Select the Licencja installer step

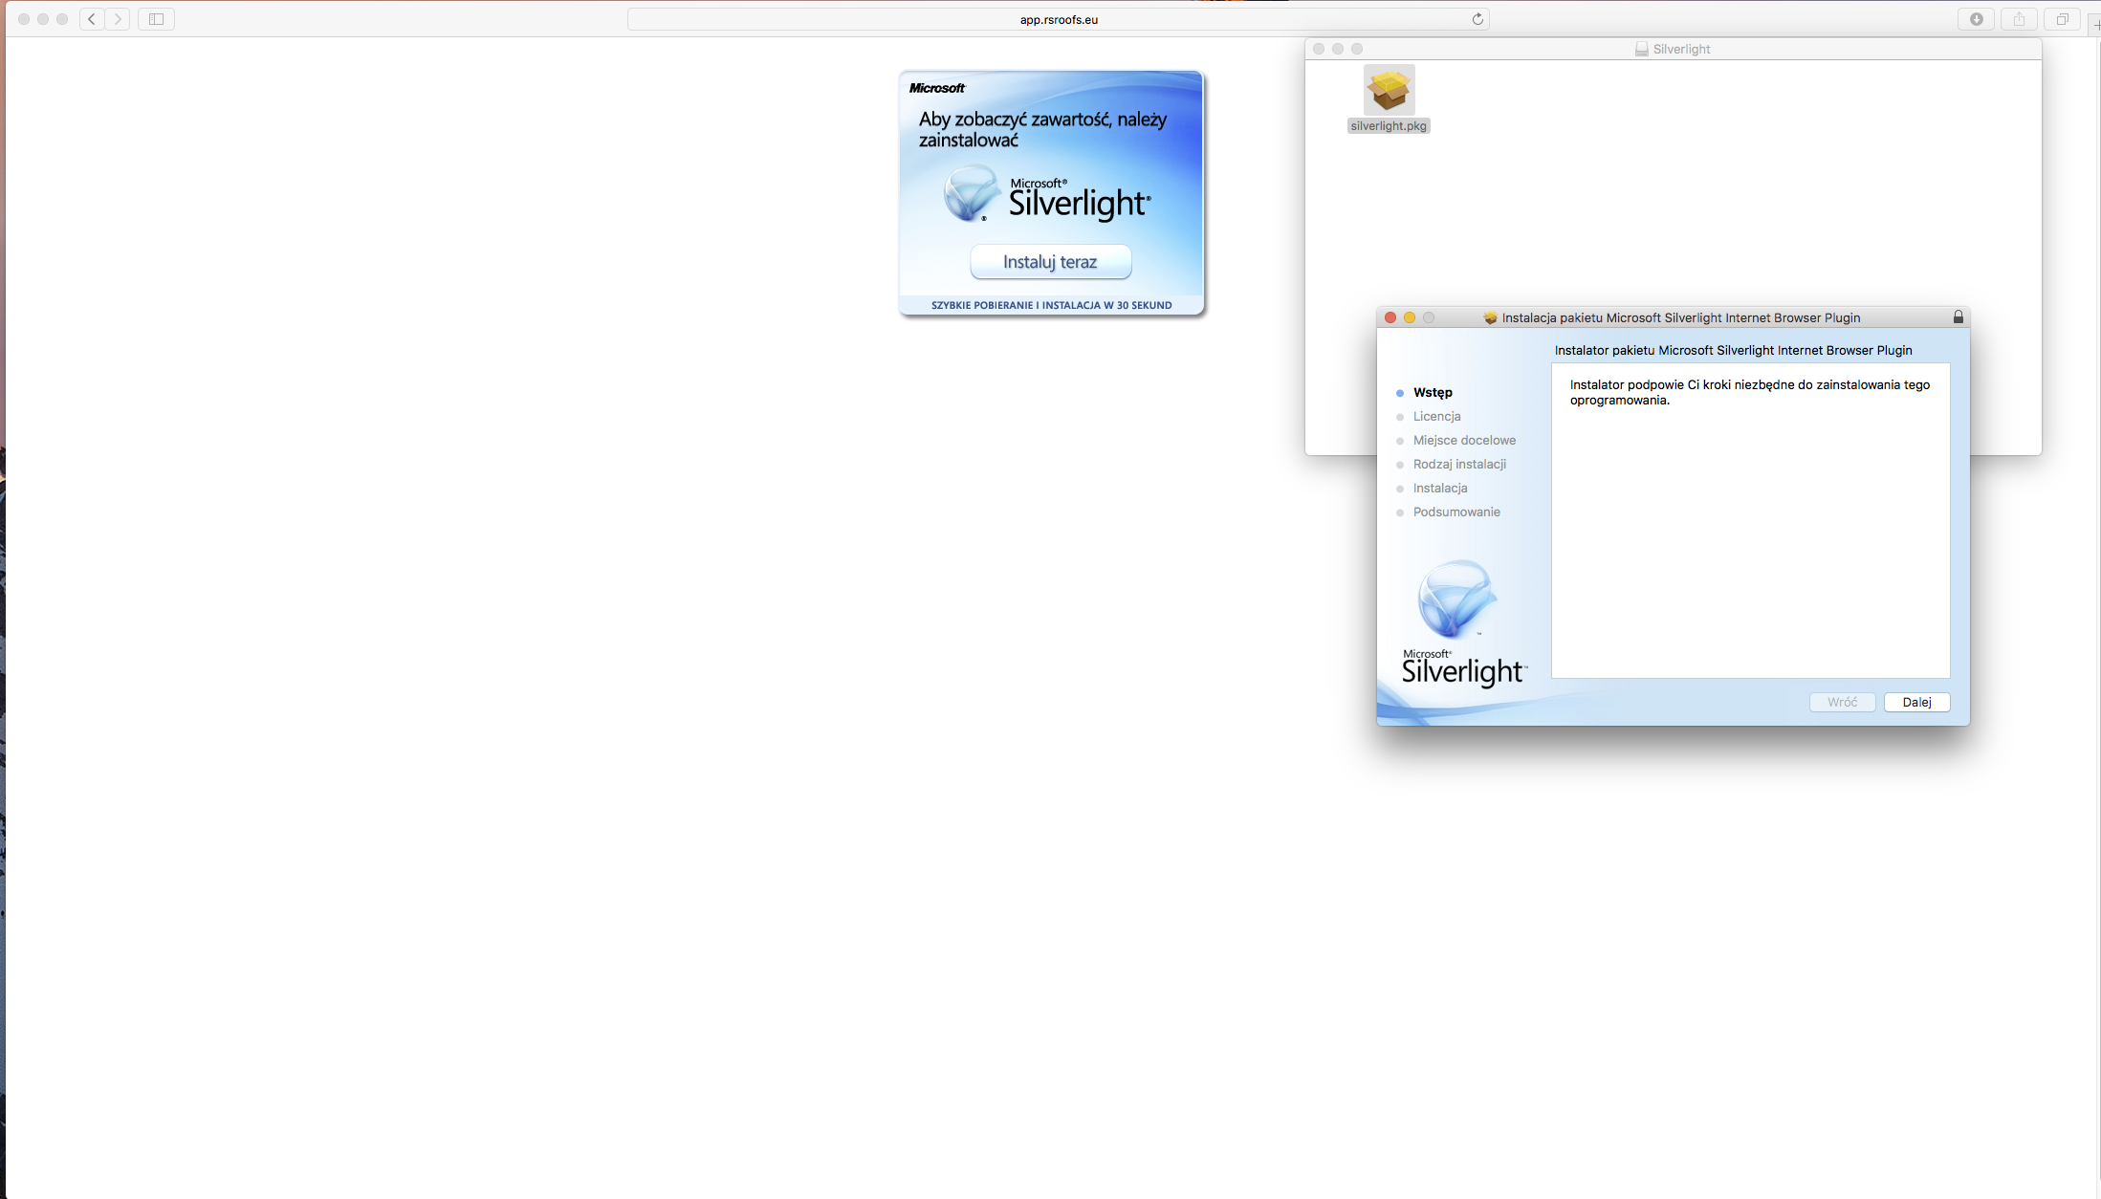(x=1436, y=416)
